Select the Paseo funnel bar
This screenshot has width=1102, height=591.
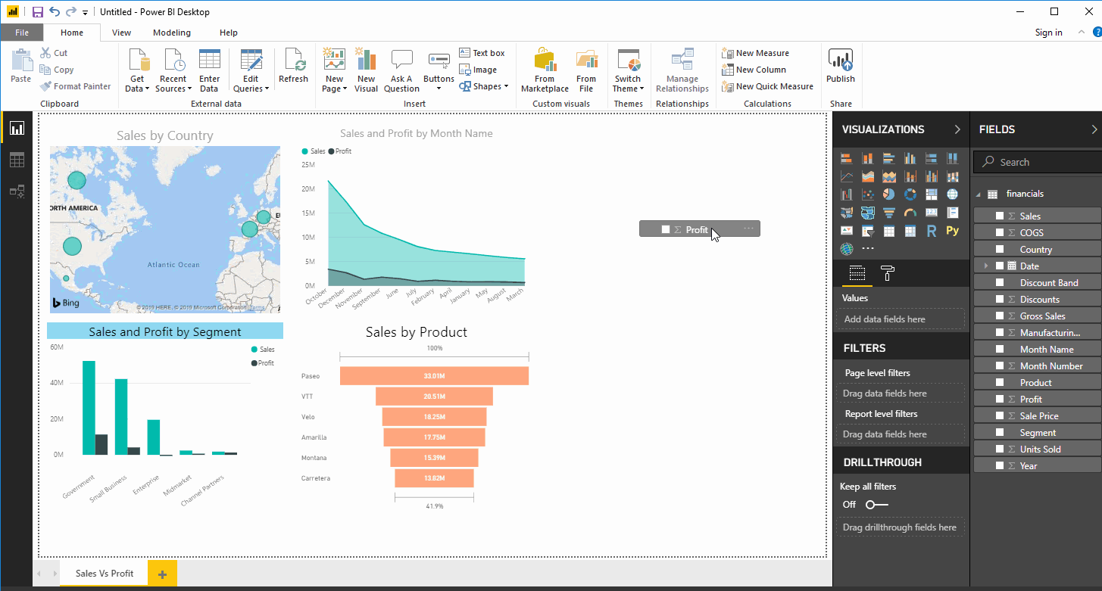(434, 376)
